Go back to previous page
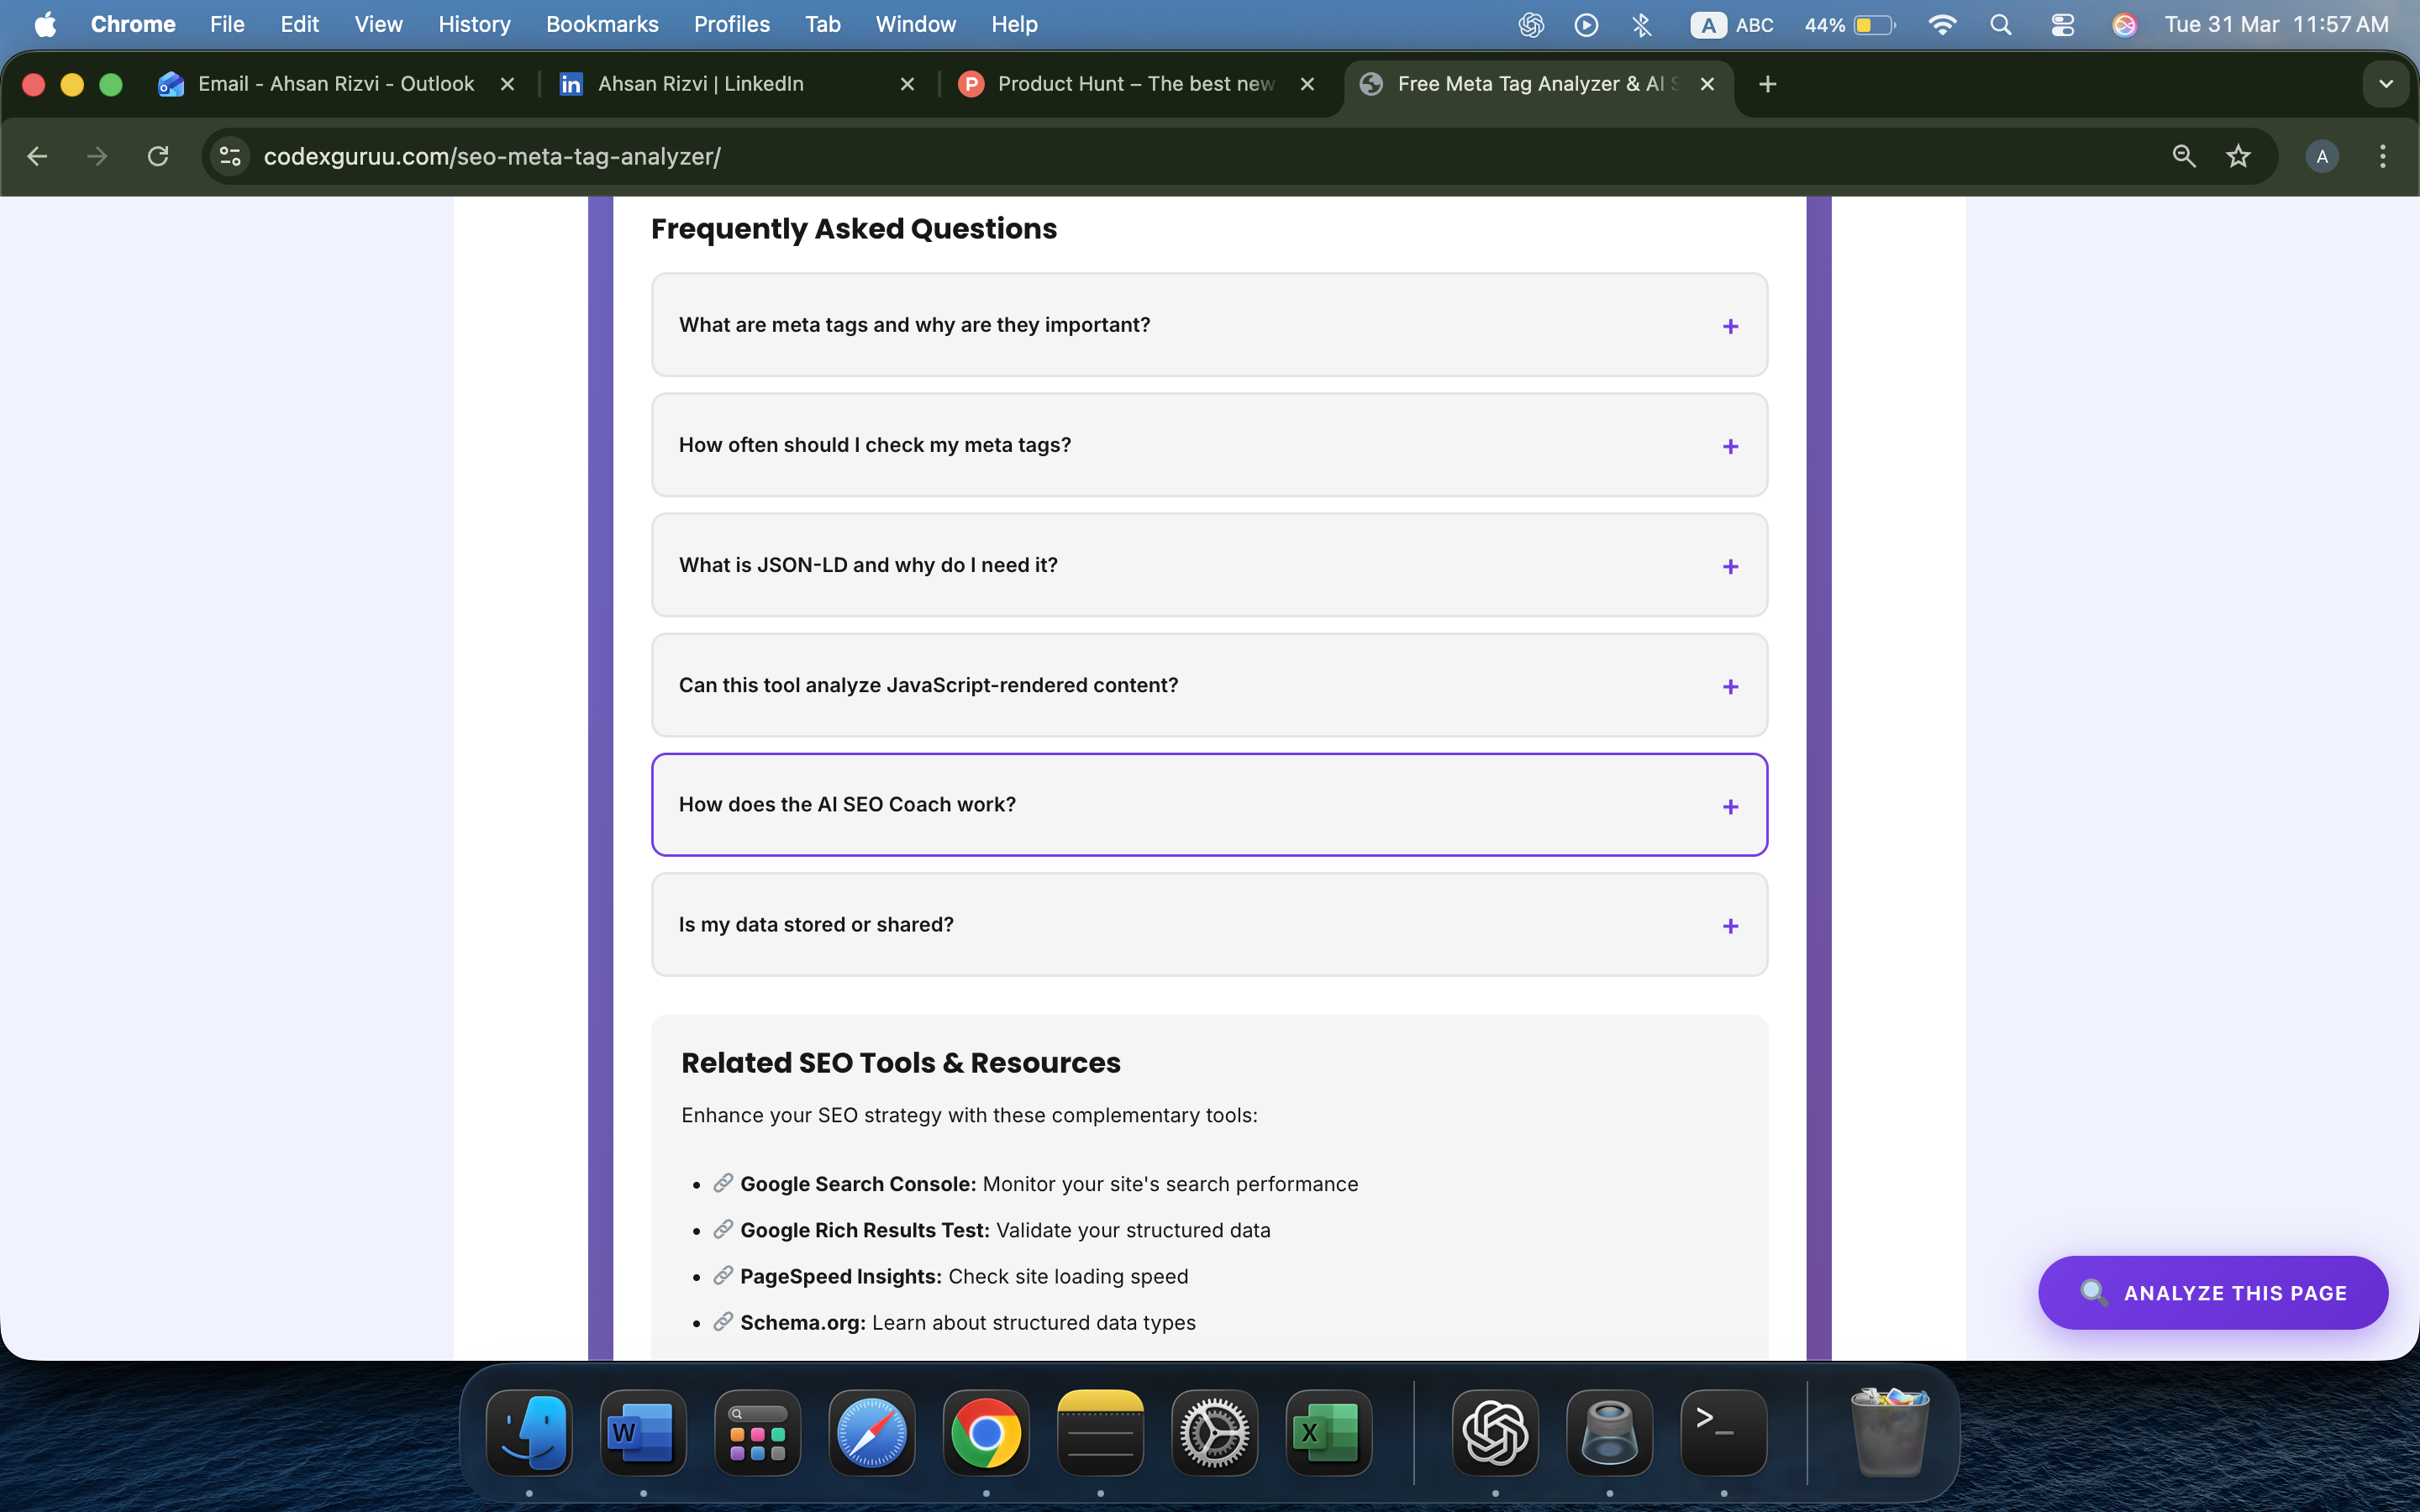2420x1512 pixels. tap(37, 156)
